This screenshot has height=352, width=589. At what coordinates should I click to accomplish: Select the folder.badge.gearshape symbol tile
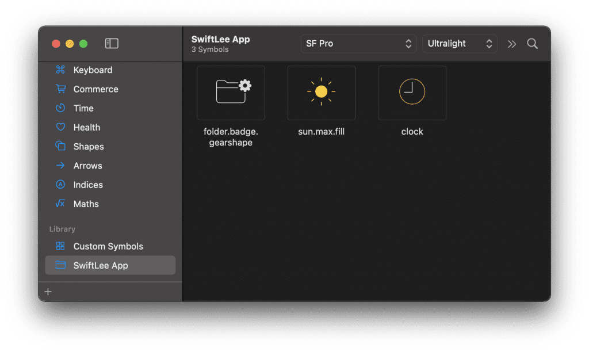pos(231,93)
